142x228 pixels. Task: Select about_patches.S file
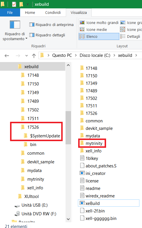[98, 166]
